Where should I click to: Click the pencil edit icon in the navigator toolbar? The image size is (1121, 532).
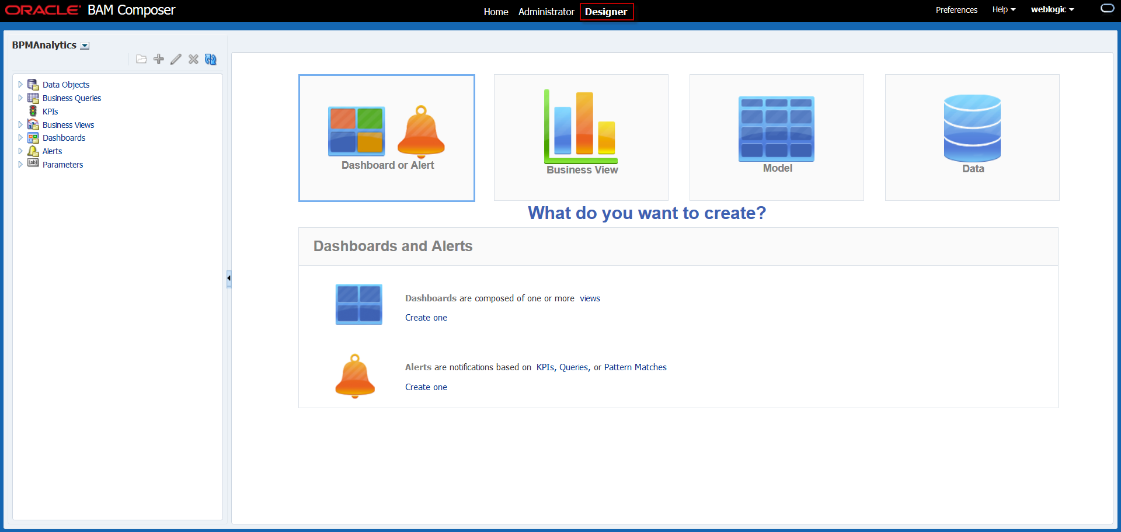coord(176,59)
